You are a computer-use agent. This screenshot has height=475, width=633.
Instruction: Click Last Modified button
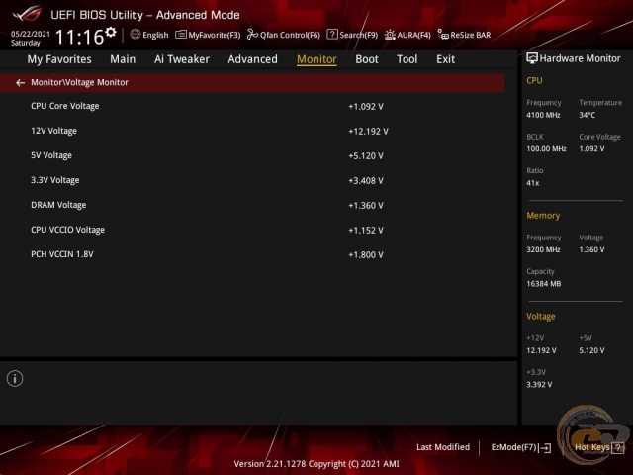coord(443,447)
